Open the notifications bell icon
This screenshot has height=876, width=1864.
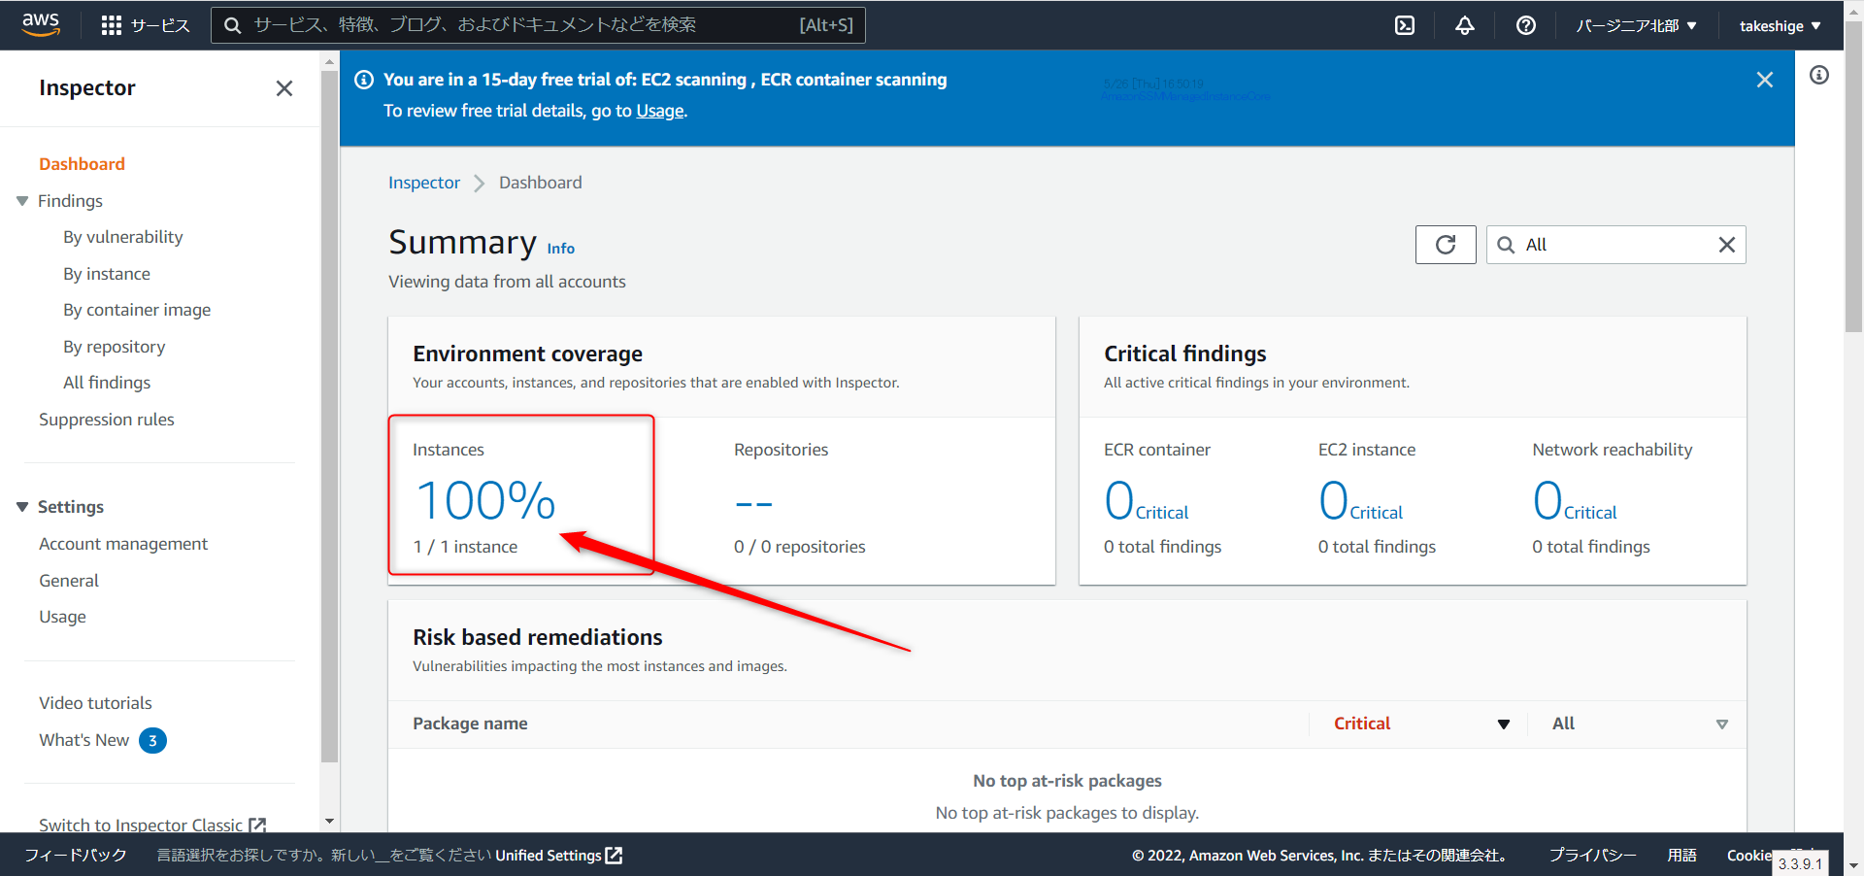[x=1465, y=25]
